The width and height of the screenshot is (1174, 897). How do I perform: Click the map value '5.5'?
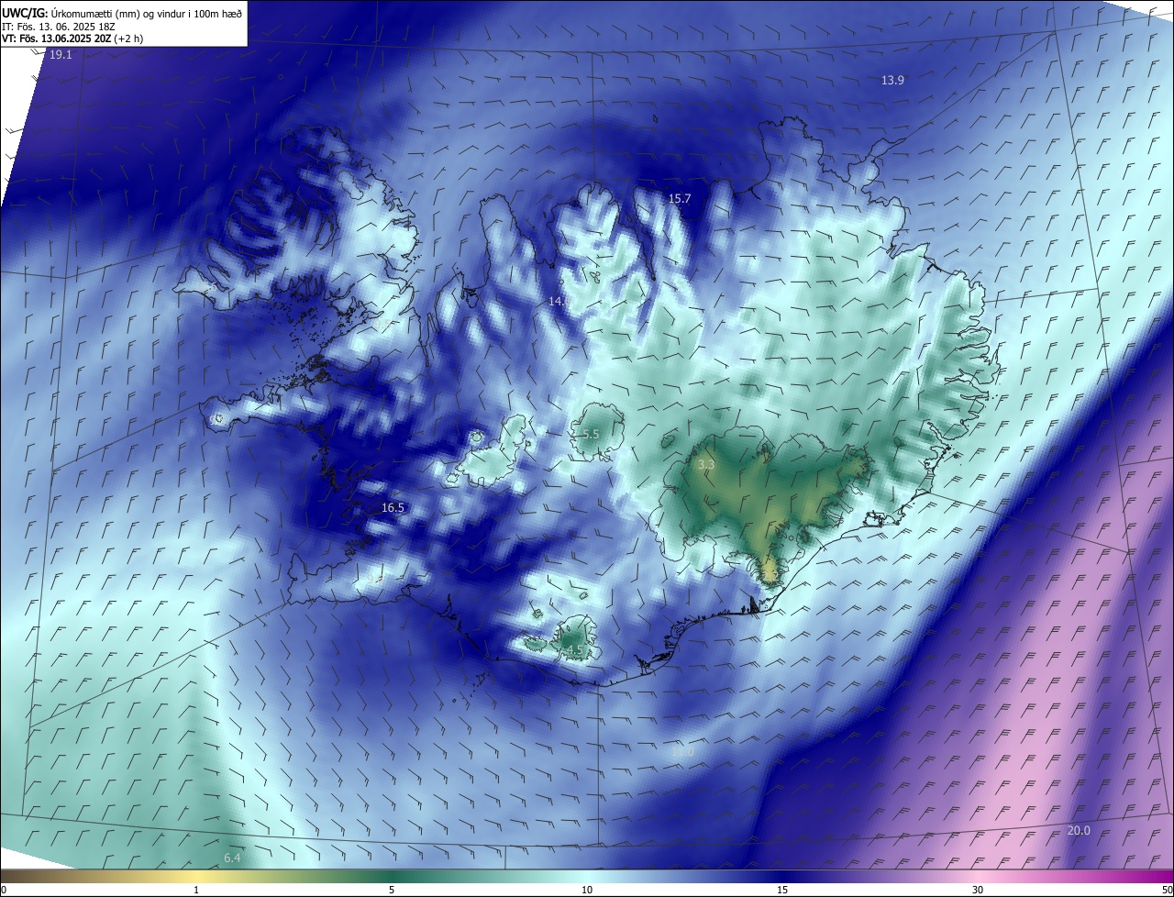coord(591,435)
